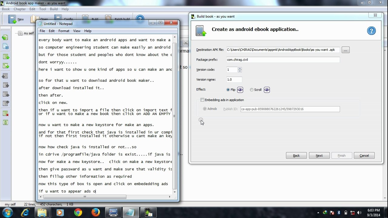Click the Destination APK file path field
The width and height of the screenshot is (388, 218).
coord(283,50)
